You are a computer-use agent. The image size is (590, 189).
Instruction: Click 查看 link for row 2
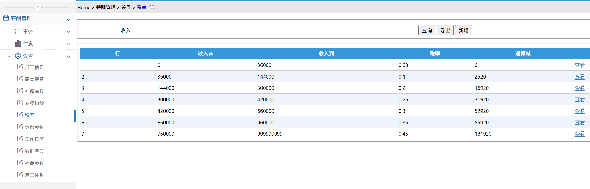click(x=580, y=77)
